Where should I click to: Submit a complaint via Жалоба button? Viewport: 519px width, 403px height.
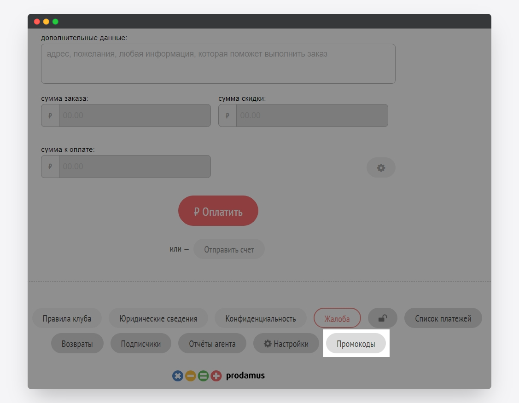(x=337, y=318)
